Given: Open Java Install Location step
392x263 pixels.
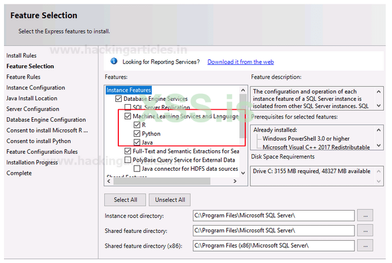Looking at the screenshot, I should 32,98.
